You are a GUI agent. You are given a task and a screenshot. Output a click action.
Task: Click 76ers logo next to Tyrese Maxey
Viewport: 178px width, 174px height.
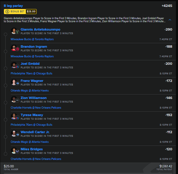tap(17, 118)
